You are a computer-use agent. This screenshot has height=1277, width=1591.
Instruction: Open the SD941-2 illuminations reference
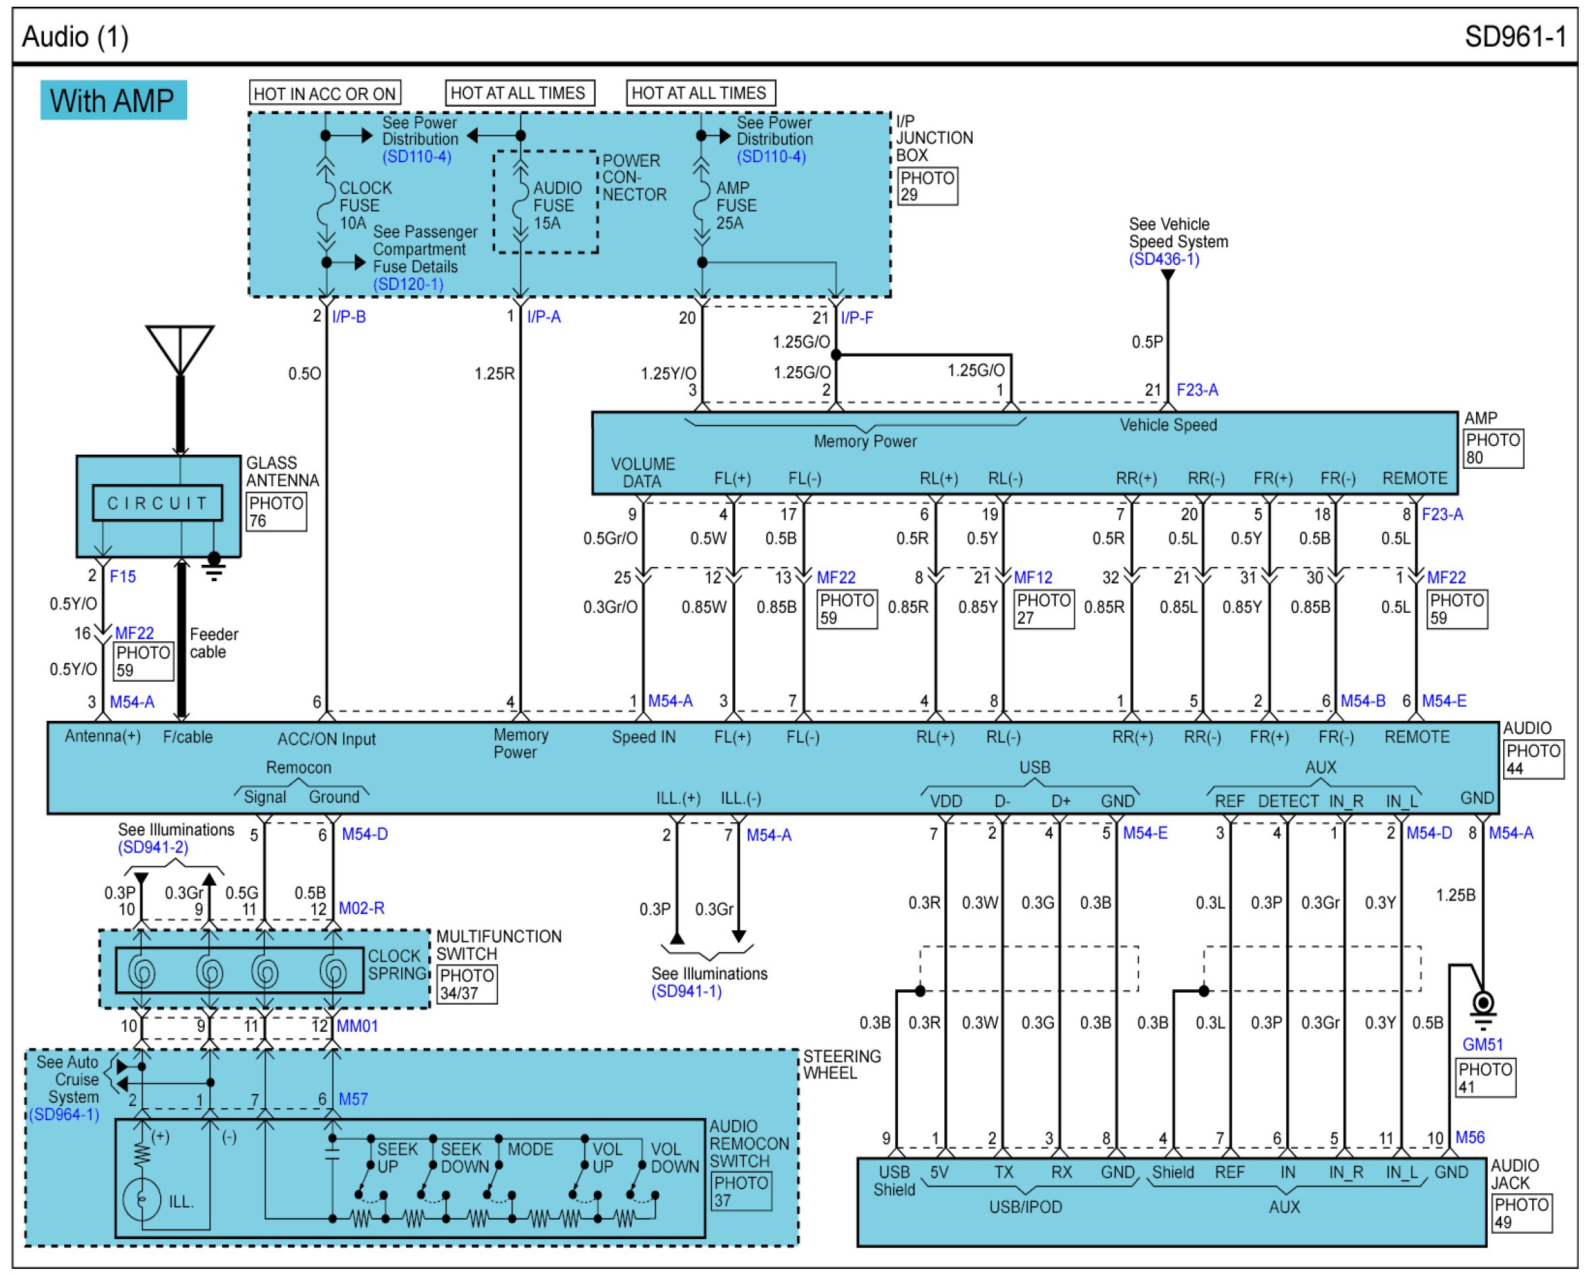click(153, 847)
